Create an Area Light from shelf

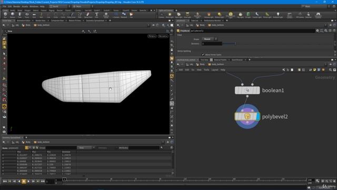point(187,15)
